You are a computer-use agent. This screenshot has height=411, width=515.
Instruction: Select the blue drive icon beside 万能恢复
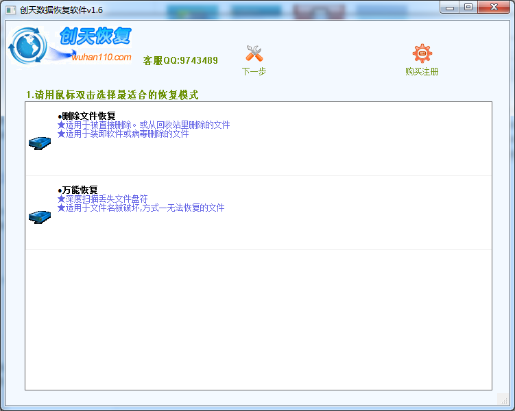coord(40,216)
